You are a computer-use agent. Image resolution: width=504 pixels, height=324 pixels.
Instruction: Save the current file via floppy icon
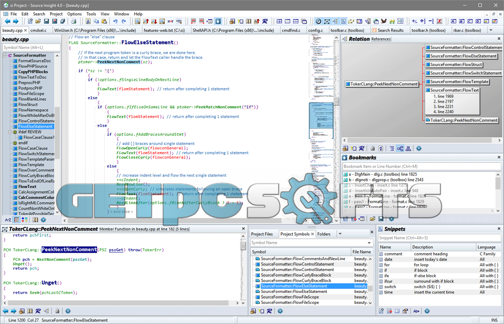click(46, 21)
